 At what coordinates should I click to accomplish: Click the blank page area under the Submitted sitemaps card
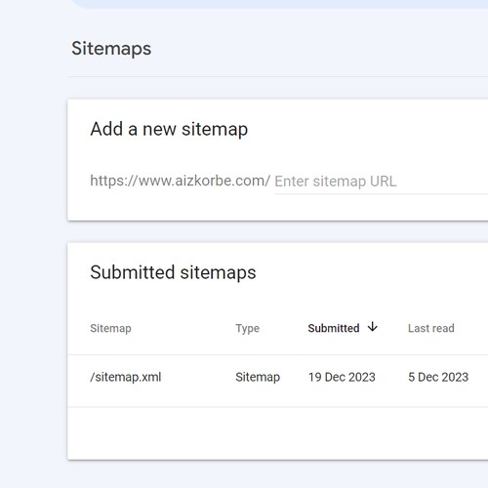tap(277, 474)
